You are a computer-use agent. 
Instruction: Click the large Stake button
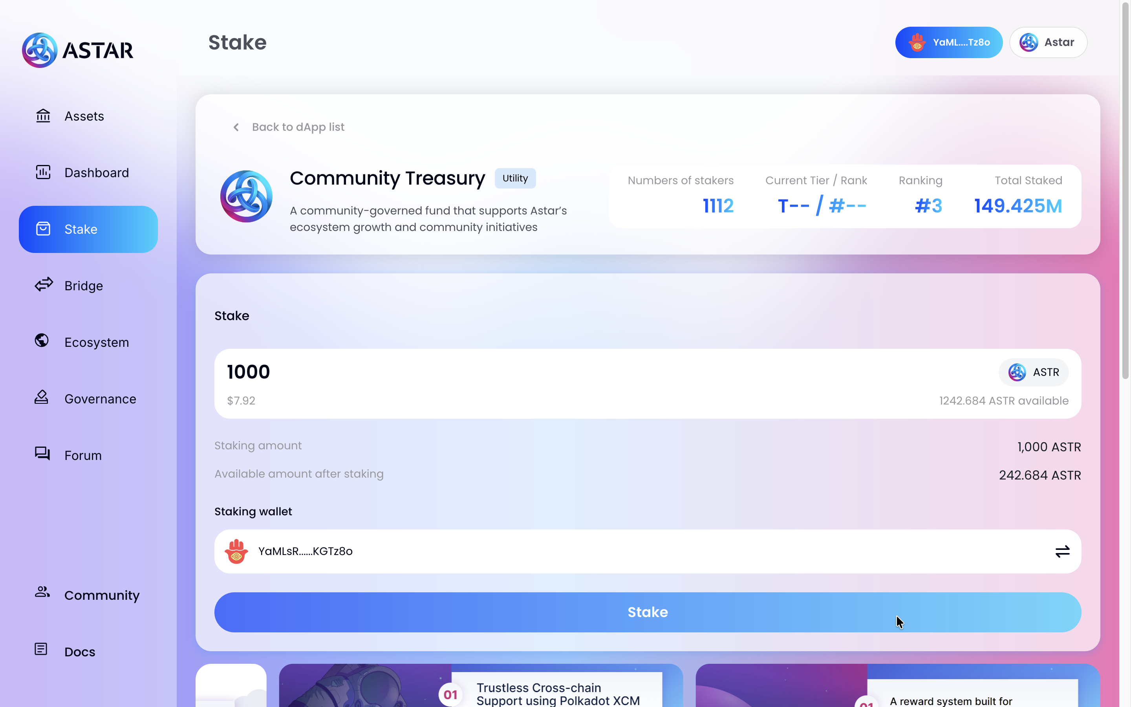tap(648, 613)
